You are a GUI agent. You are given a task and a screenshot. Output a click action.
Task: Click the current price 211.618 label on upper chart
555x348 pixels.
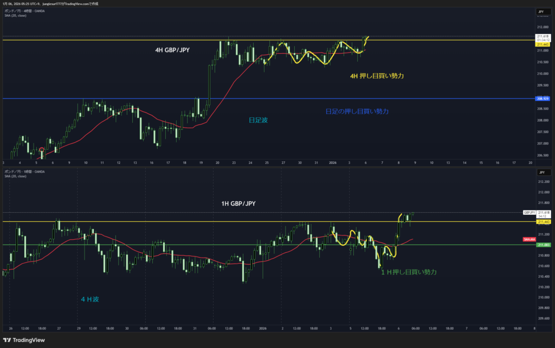543,36
